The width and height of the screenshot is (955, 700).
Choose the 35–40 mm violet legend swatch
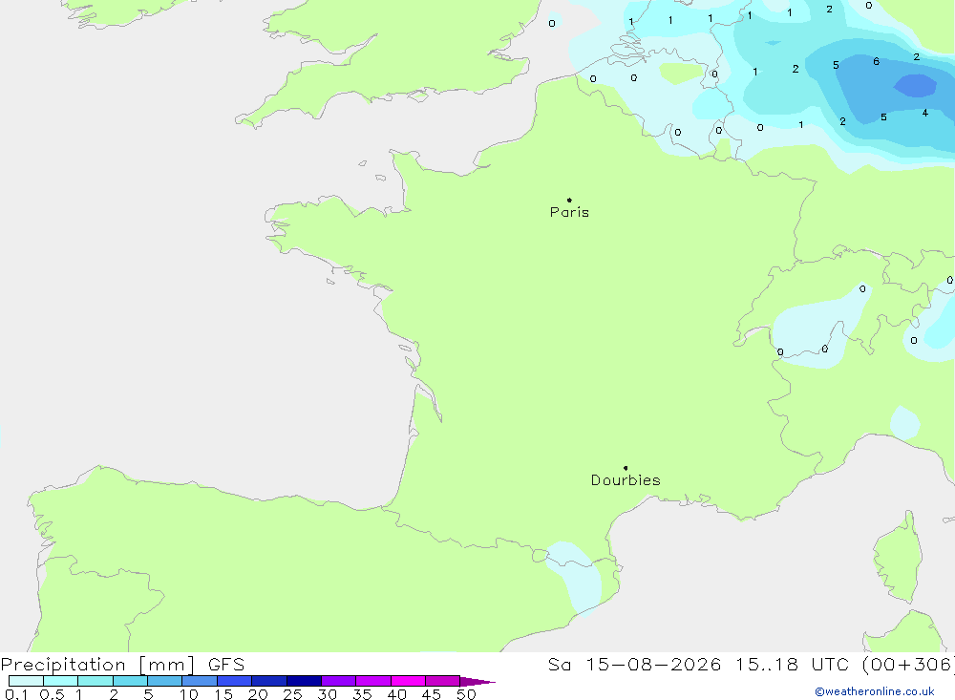tap(372, 681)
